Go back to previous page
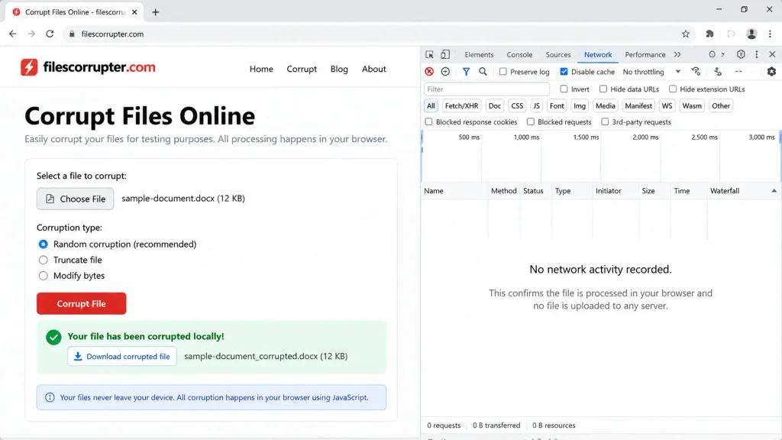 pos(13,34)
